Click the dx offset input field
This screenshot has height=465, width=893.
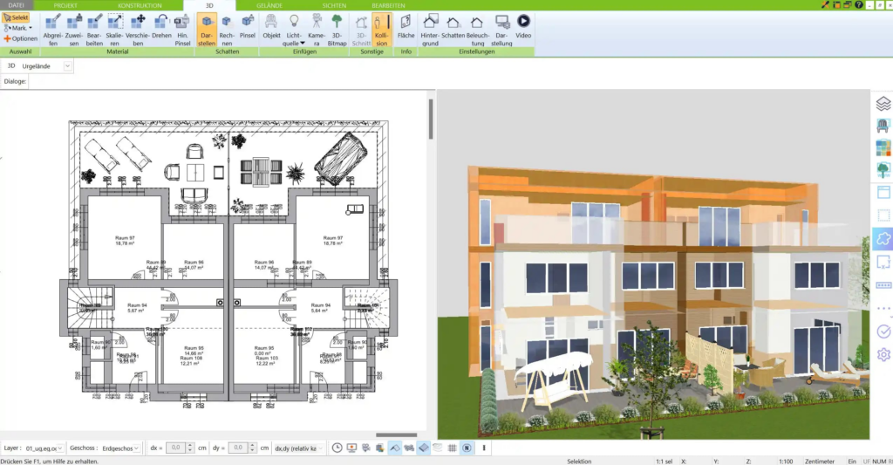coord(177,448)
